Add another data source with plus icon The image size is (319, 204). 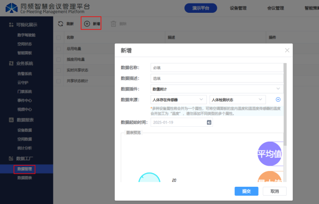pos(278,100)
